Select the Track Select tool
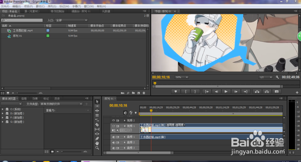 coord(97,106)
